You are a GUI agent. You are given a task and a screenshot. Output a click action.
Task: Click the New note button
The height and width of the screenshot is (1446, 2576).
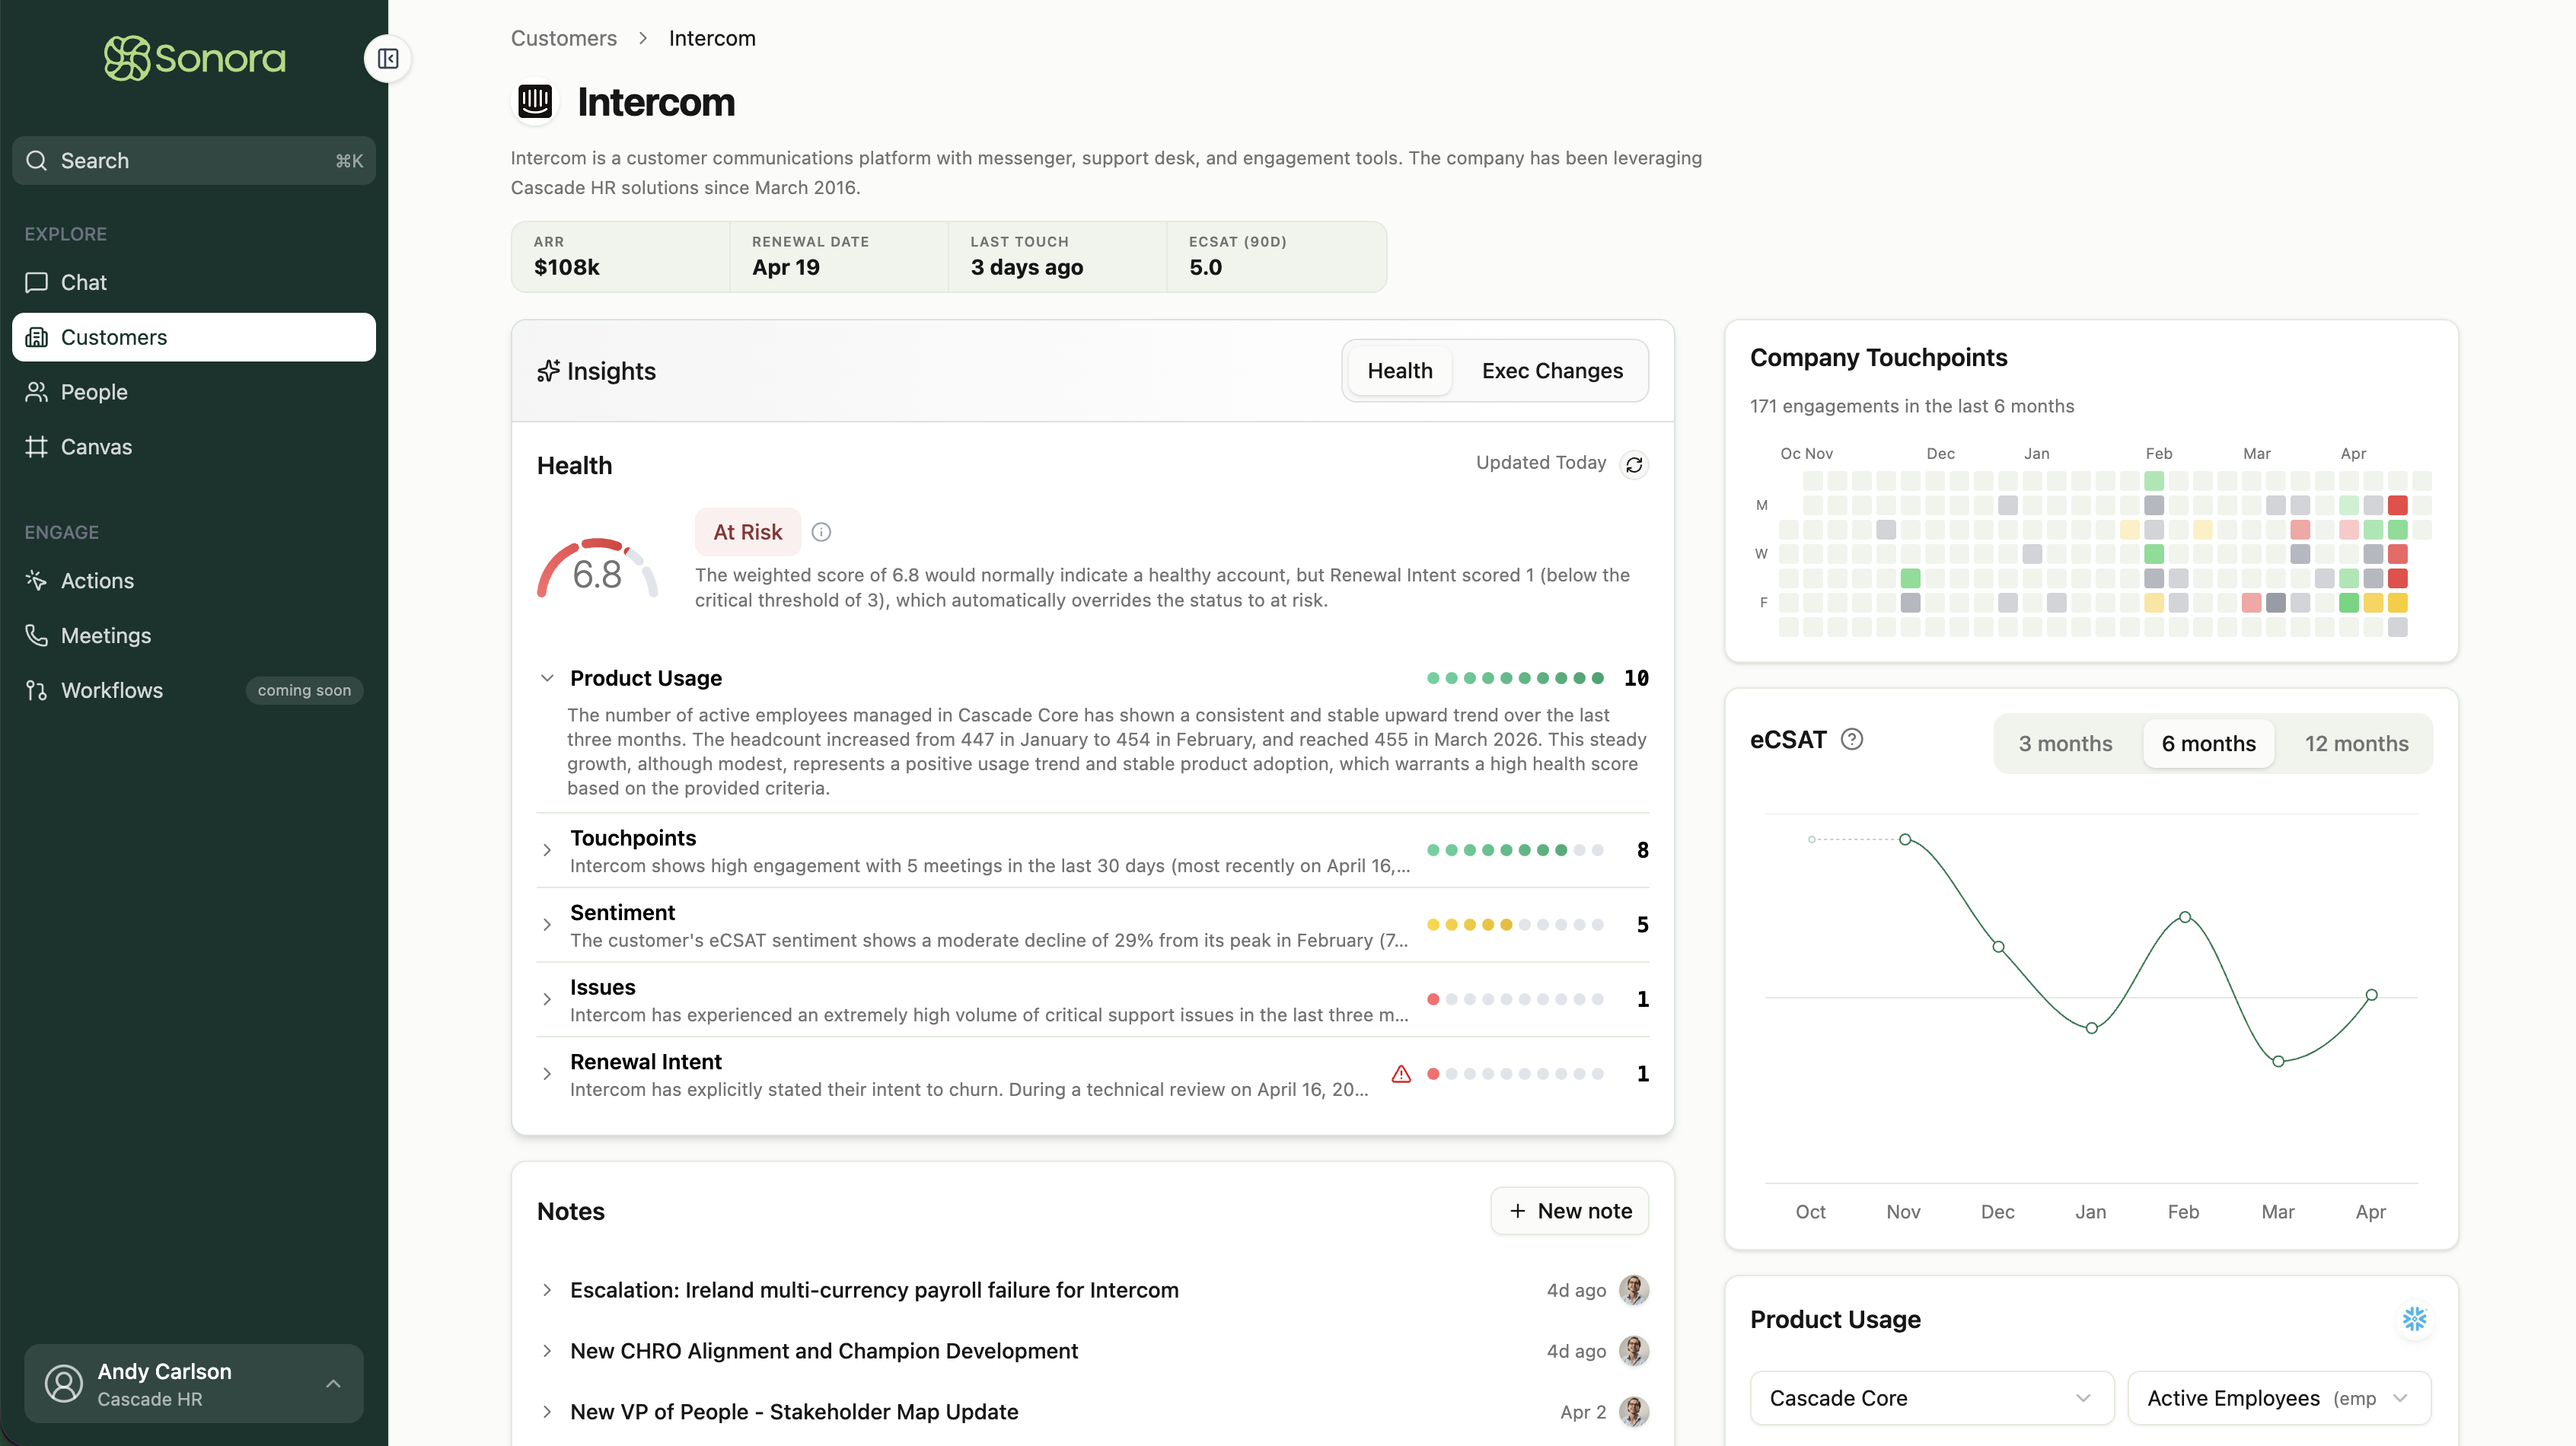pyautogui.click(x=1569, y=1211)
